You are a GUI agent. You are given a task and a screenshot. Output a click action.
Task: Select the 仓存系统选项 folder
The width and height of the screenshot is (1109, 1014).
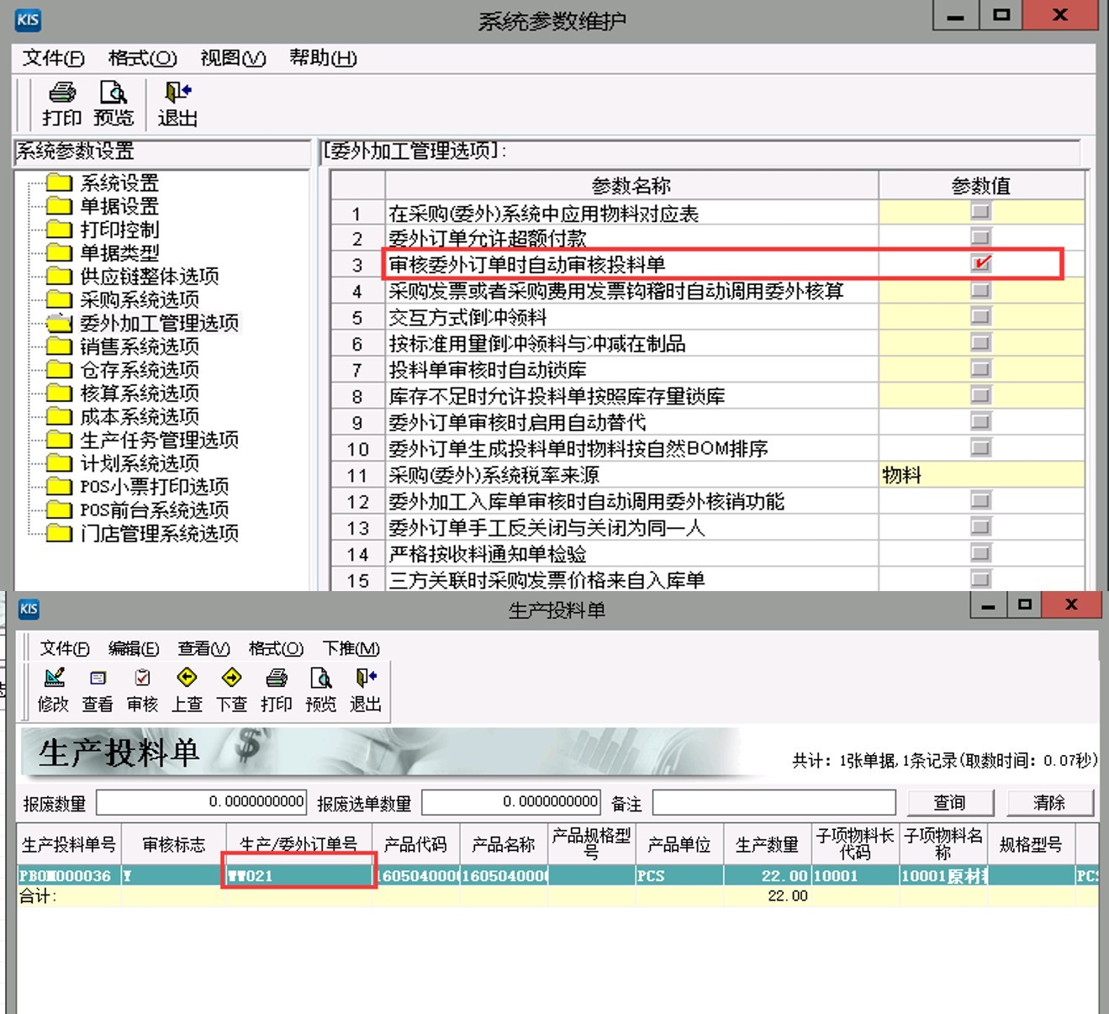tap(124, 369)
